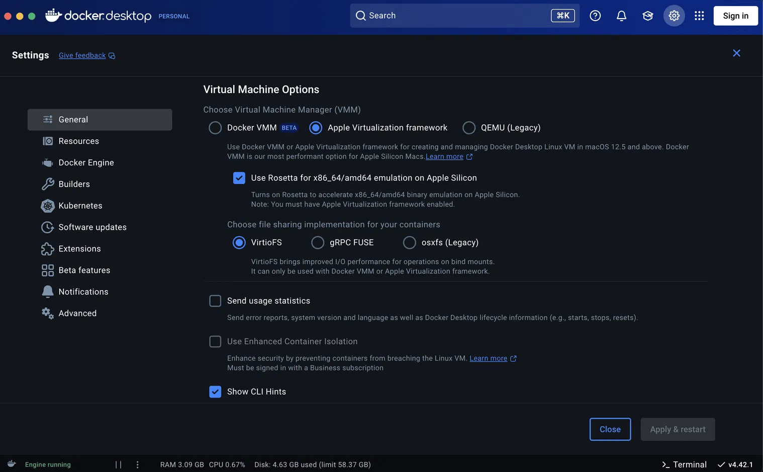The width and height of the screenshot is (763, 472).
Task: Click the Settings gear icon in header
Action: click(x=674, y=16)
